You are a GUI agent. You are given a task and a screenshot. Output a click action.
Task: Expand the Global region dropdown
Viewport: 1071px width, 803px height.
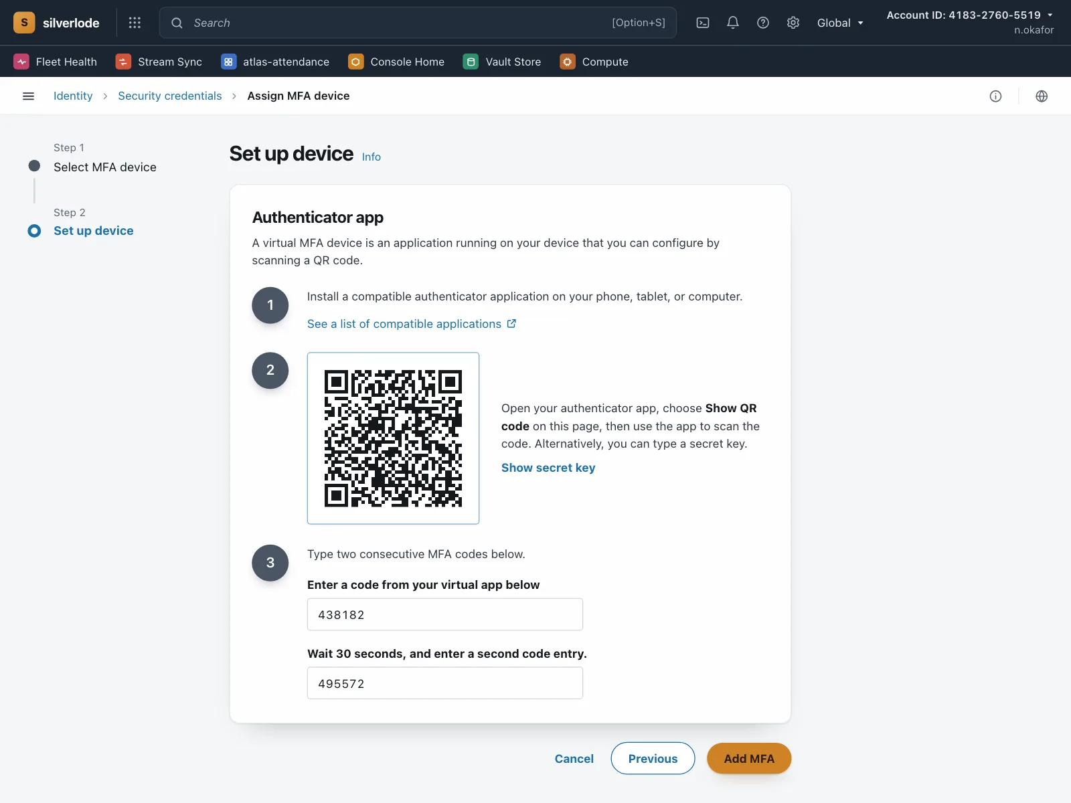(x=840, y=23)
